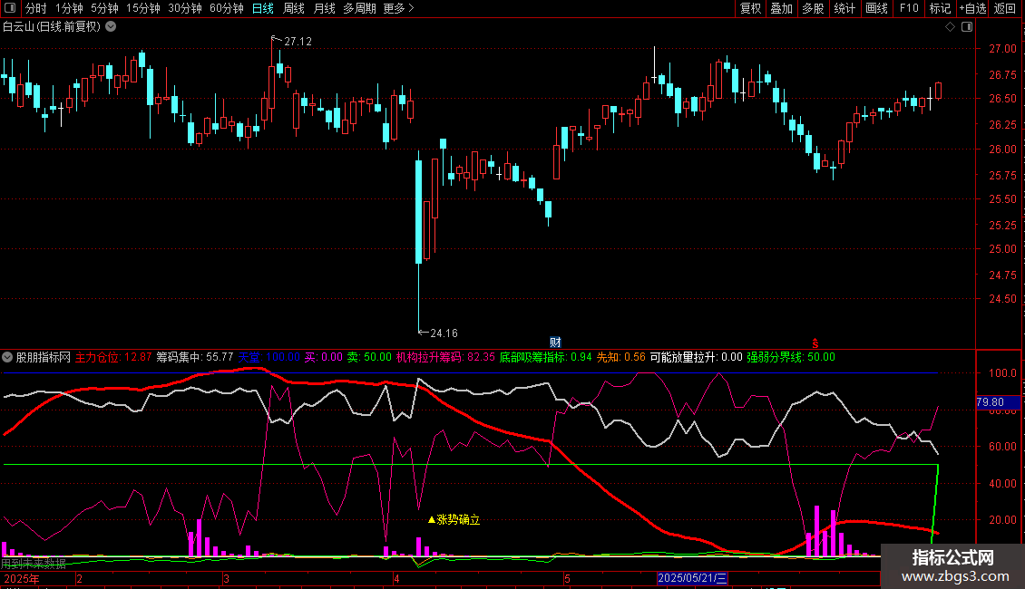This screenshot has height=589, width=1025.
Task: Click the 财 financial marker on the chart
Action: tap(555, 343)
